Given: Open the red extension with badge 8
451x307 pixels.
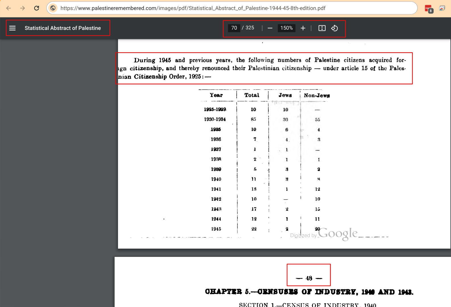Looking at the screenshot, I should tap(428, 9).
